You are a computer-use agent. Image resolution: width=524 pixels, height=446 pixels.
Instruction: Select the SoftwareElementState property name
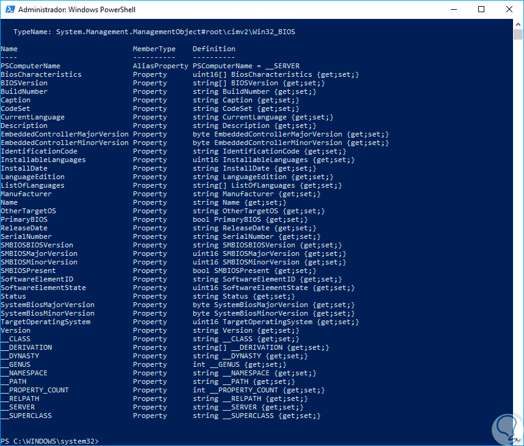(43, 288)
